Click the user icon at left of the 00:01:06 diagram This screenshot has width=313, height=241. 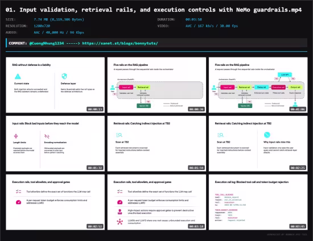[x=214, y=88]
